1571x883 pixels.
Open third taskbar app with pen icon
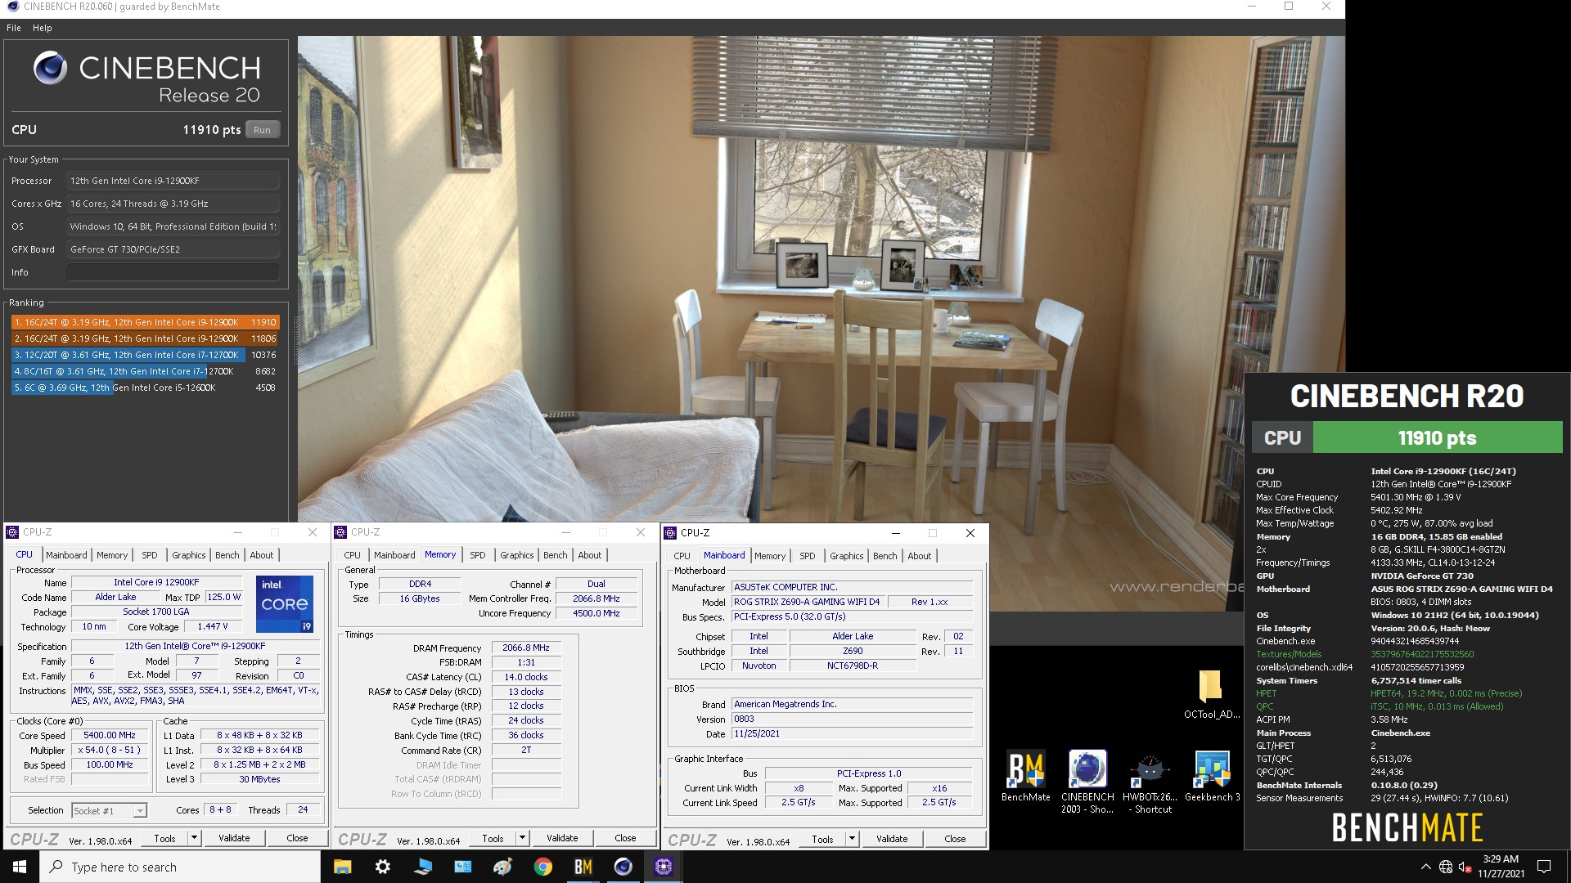[x=423, y=867]
